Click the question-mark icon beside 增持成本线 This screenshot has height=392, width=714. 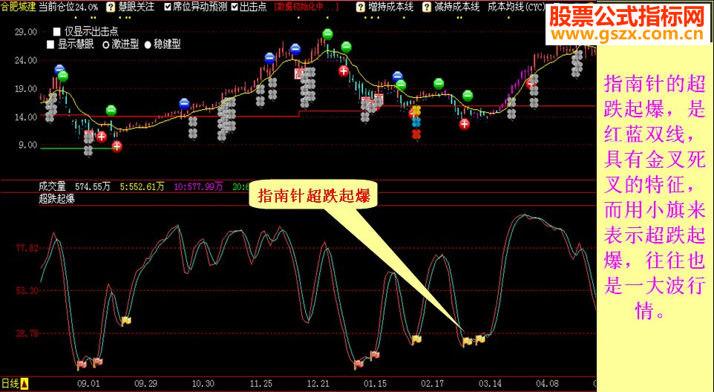pyautogui.click(x=361, y=7)
